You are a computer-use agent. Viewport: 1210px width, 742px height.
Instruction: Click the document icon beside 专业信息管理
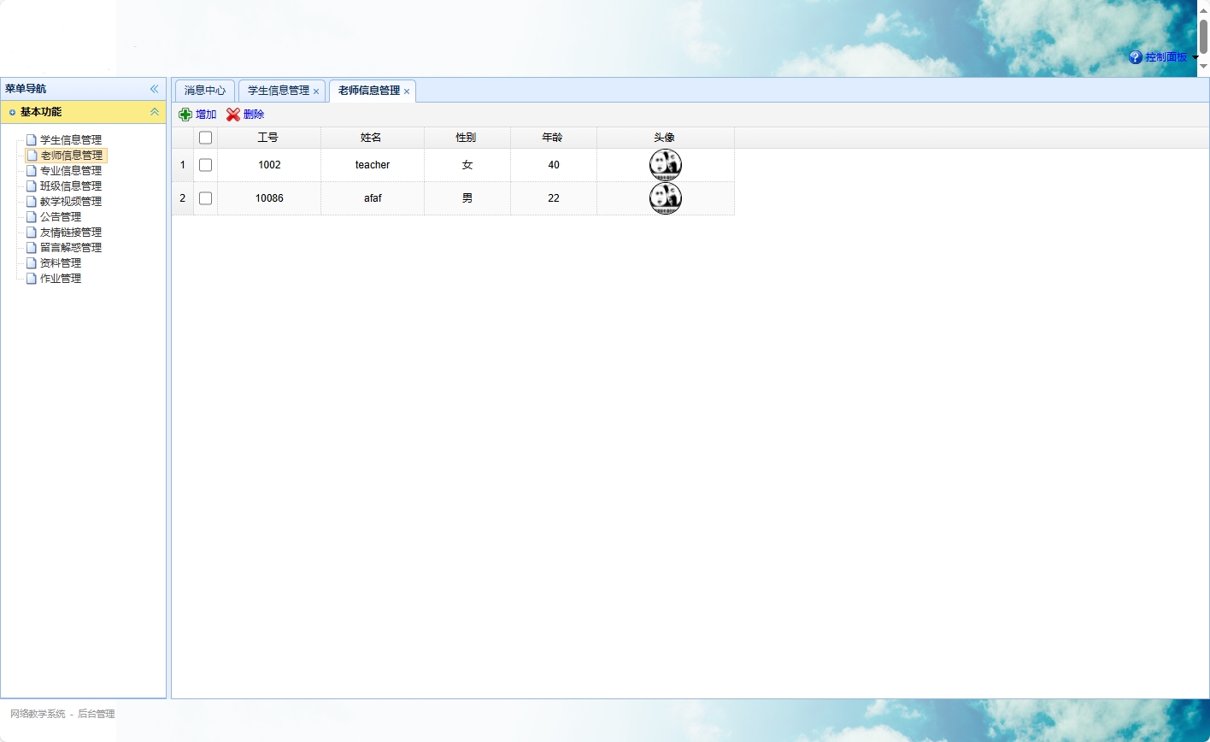click(32, 171)
